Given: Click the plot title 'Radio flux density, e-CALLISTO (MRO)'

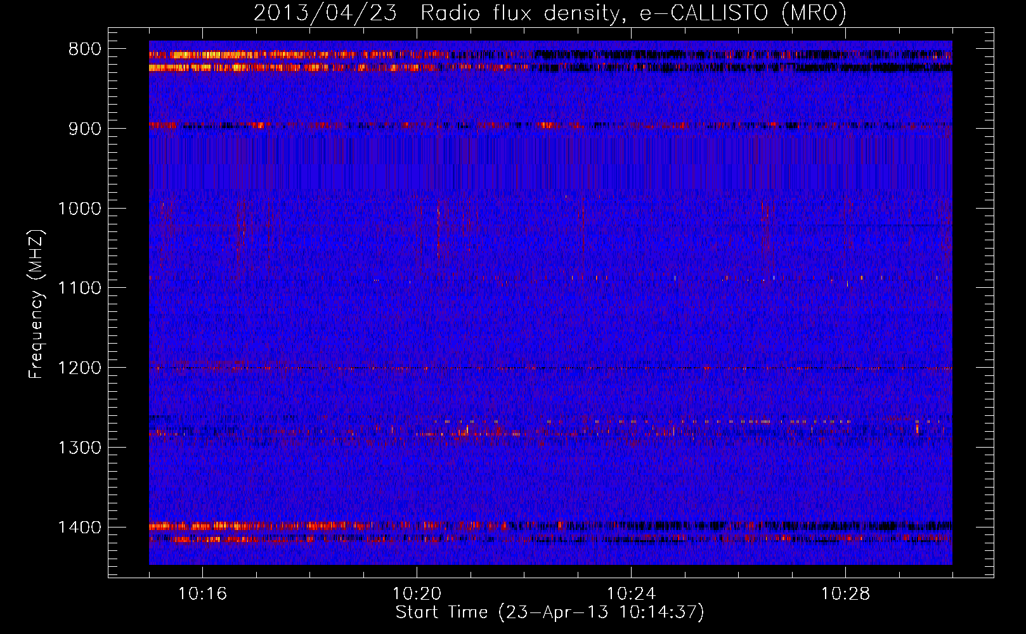Looking at the screenshot, I should [633, 13].
